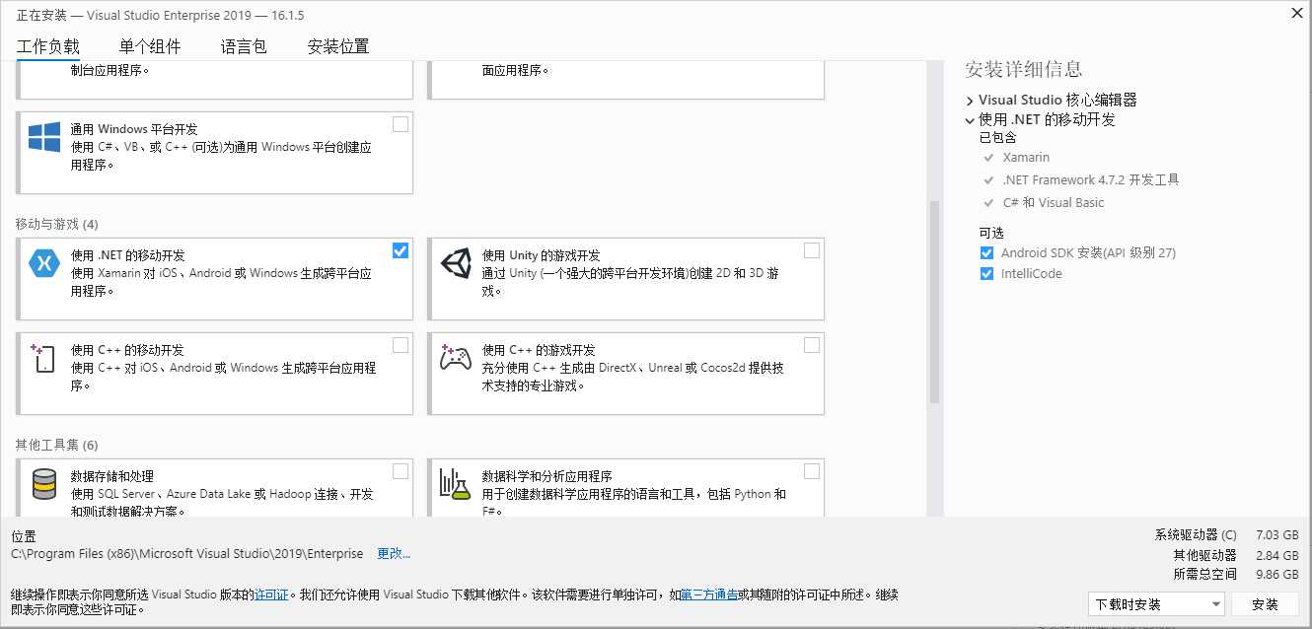Expand Visual Studio 核心编辑器 details
The width and height of the screenshot is (1312, 629).
click(970, 101)
